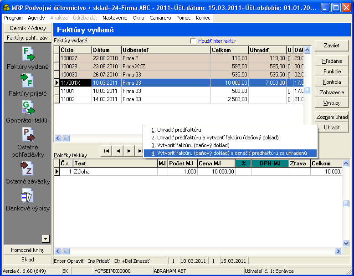Choose 3. Vytvoriť faktúru (daňový doklad)

pyautogui.click(x=230, y=145)
